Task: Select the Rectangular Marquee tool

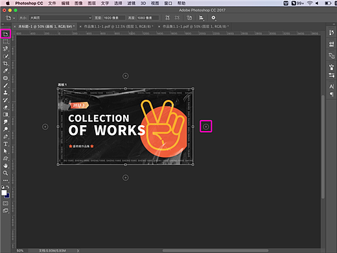Action: [x=6, y=42]
